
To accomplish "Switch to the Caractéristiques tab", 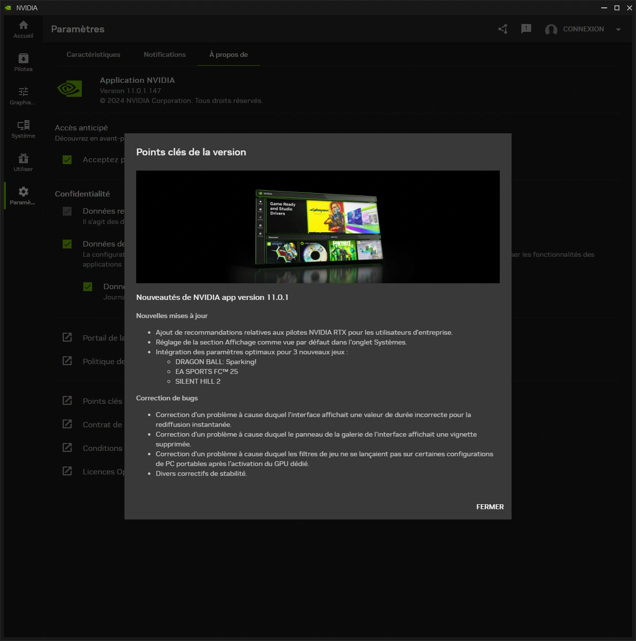I will pos(94,54).
